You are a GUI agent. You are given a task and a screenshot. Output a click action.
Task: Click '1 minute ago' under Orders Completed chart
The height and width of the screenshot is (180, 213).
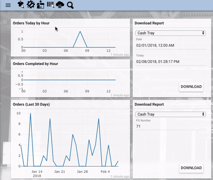point(120,95)
